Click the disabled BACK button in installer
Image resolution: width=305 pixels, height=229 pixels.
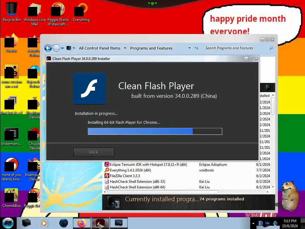tap(94, 152)
